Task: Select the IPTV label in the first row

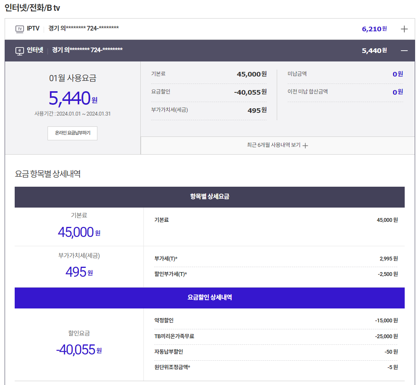Action: (x=33, y=29)
